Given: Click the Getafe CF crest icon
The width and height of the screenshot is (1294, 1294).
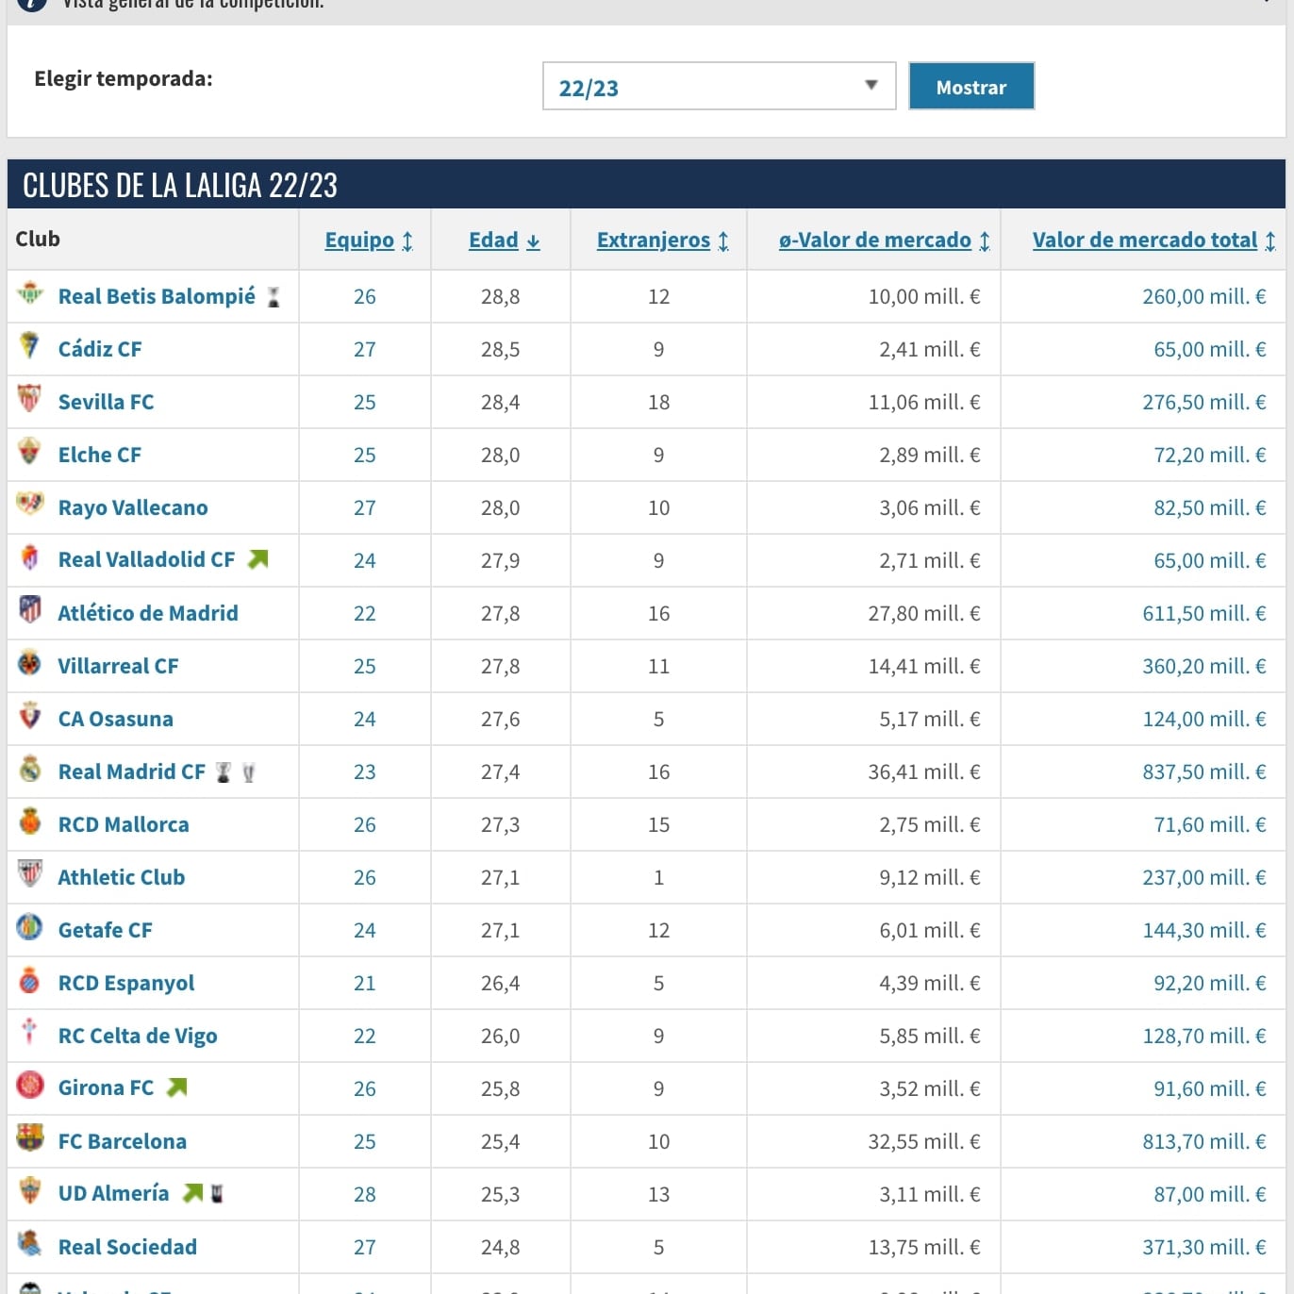Looking at the screenshot, I should (30, 928).
